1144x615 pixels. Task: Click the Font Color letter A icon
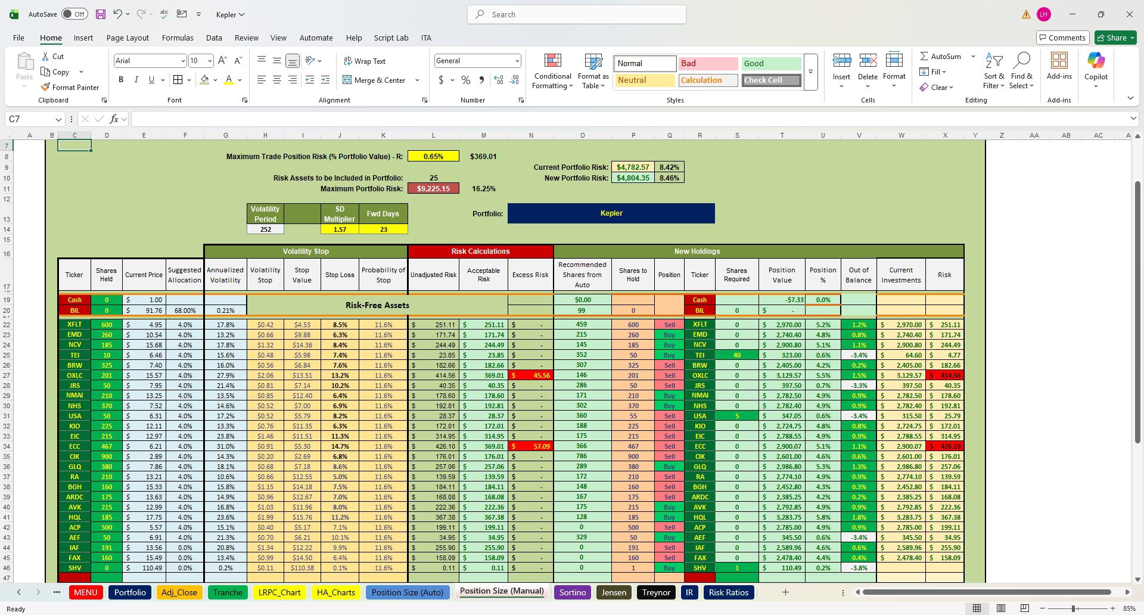[229, 80]
